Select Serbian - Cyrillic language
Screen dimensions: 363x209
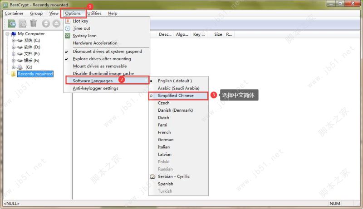pos(178,176)
